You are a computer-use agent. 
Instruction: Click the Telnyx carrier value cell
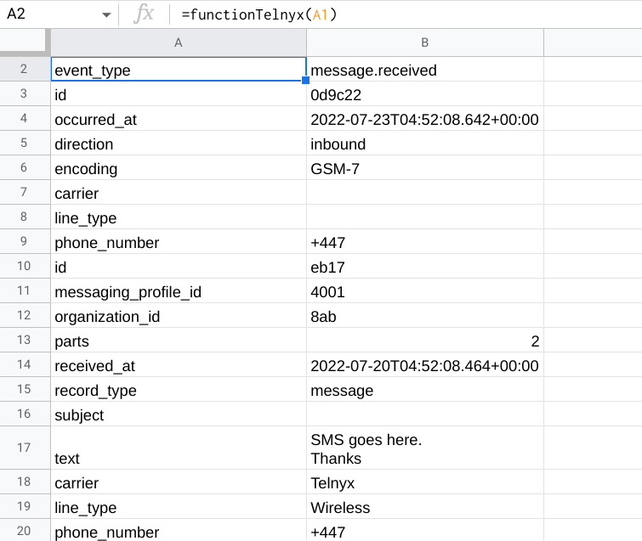click(424, 482)
